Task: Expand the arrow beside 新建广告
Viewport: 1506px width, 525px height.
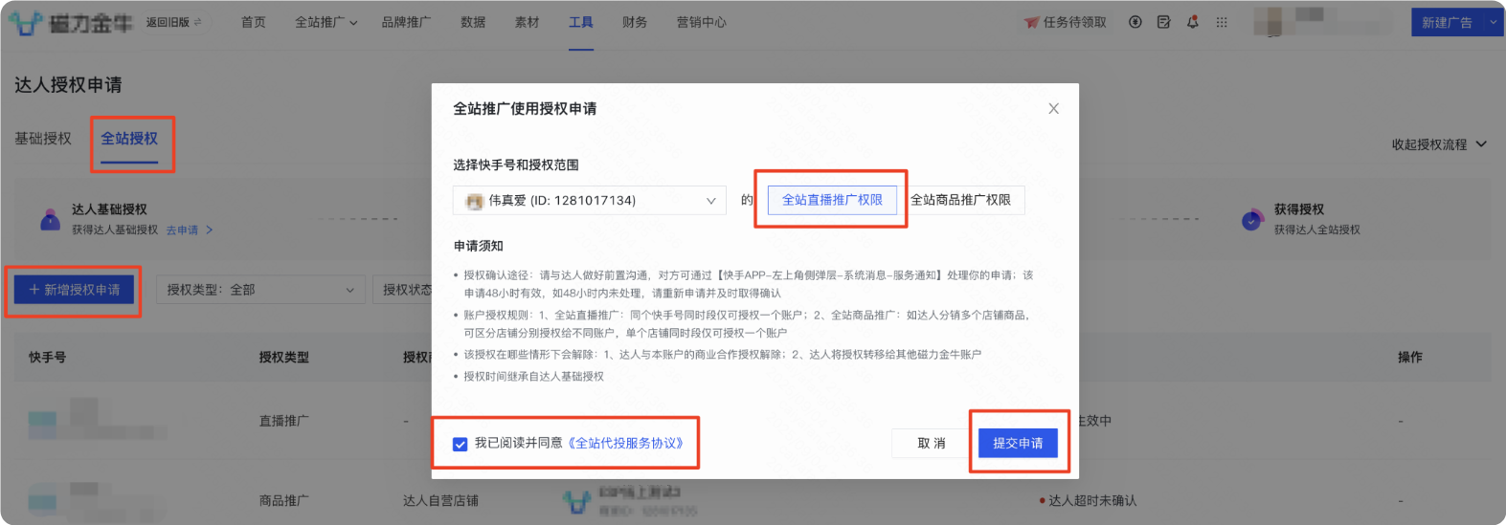Action: (1494, 22)
